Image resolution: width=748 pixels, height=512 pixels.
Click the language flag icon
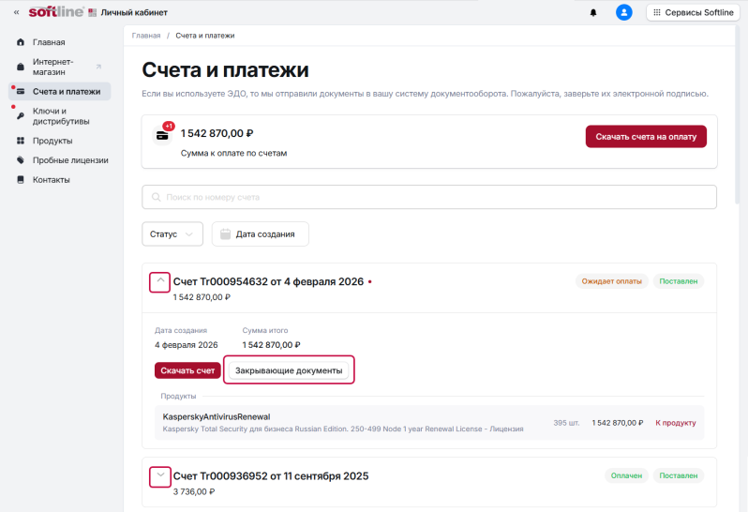(92, 12)
